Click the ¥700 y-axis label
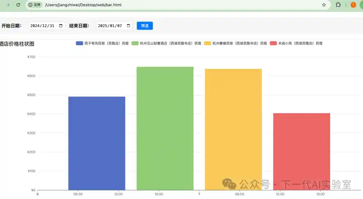This screenshot has height=199, width=363. coord(31,57)
